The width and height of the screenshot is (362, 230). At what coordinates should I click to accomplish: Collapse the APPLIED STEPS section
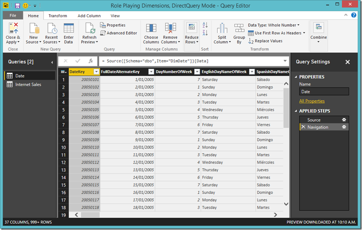[296, 111]
